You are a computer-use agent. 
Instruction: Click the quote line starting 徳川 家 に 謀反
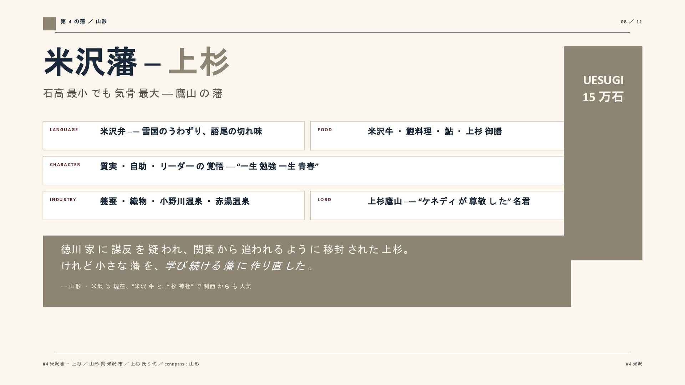(235, 249)
